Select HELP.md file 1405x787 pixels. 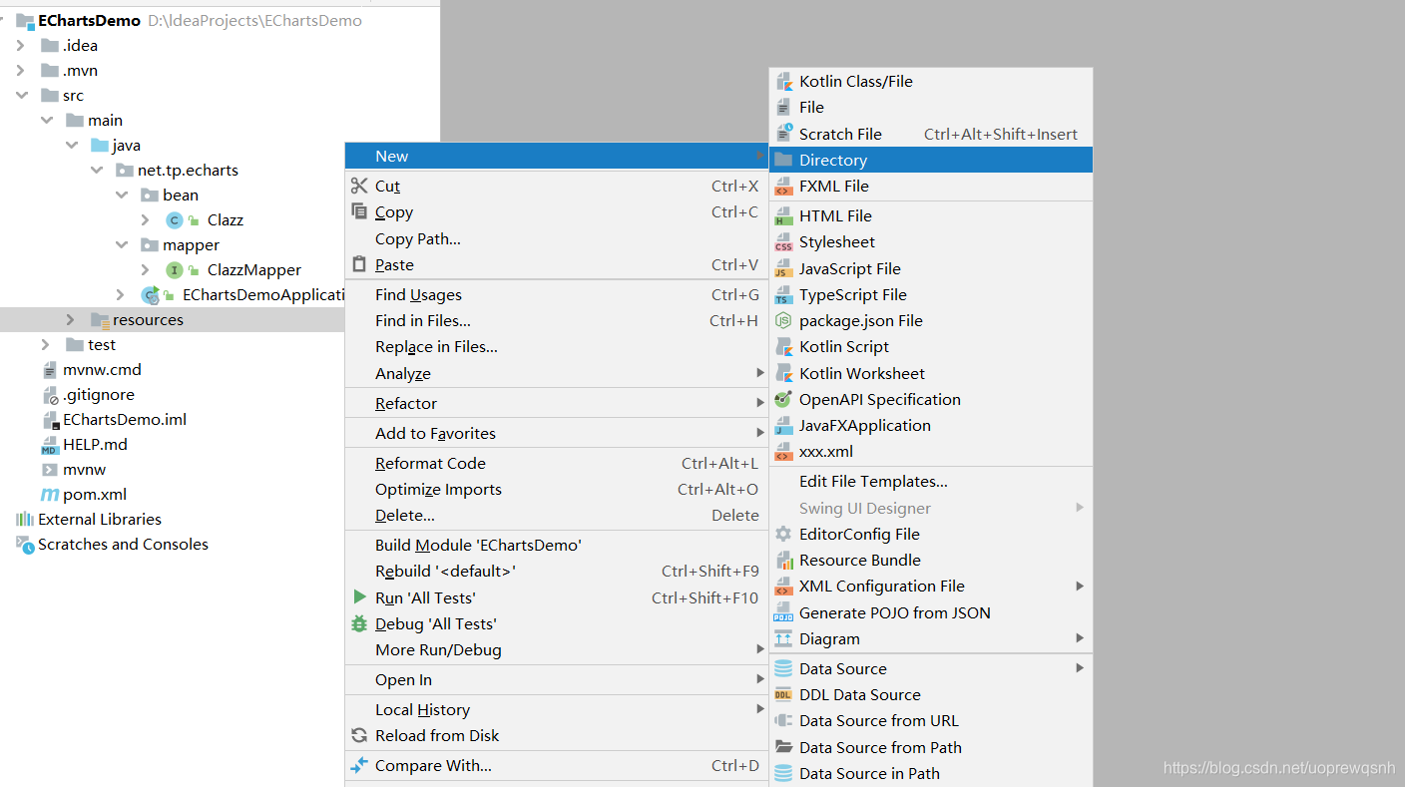coord(95,445)
